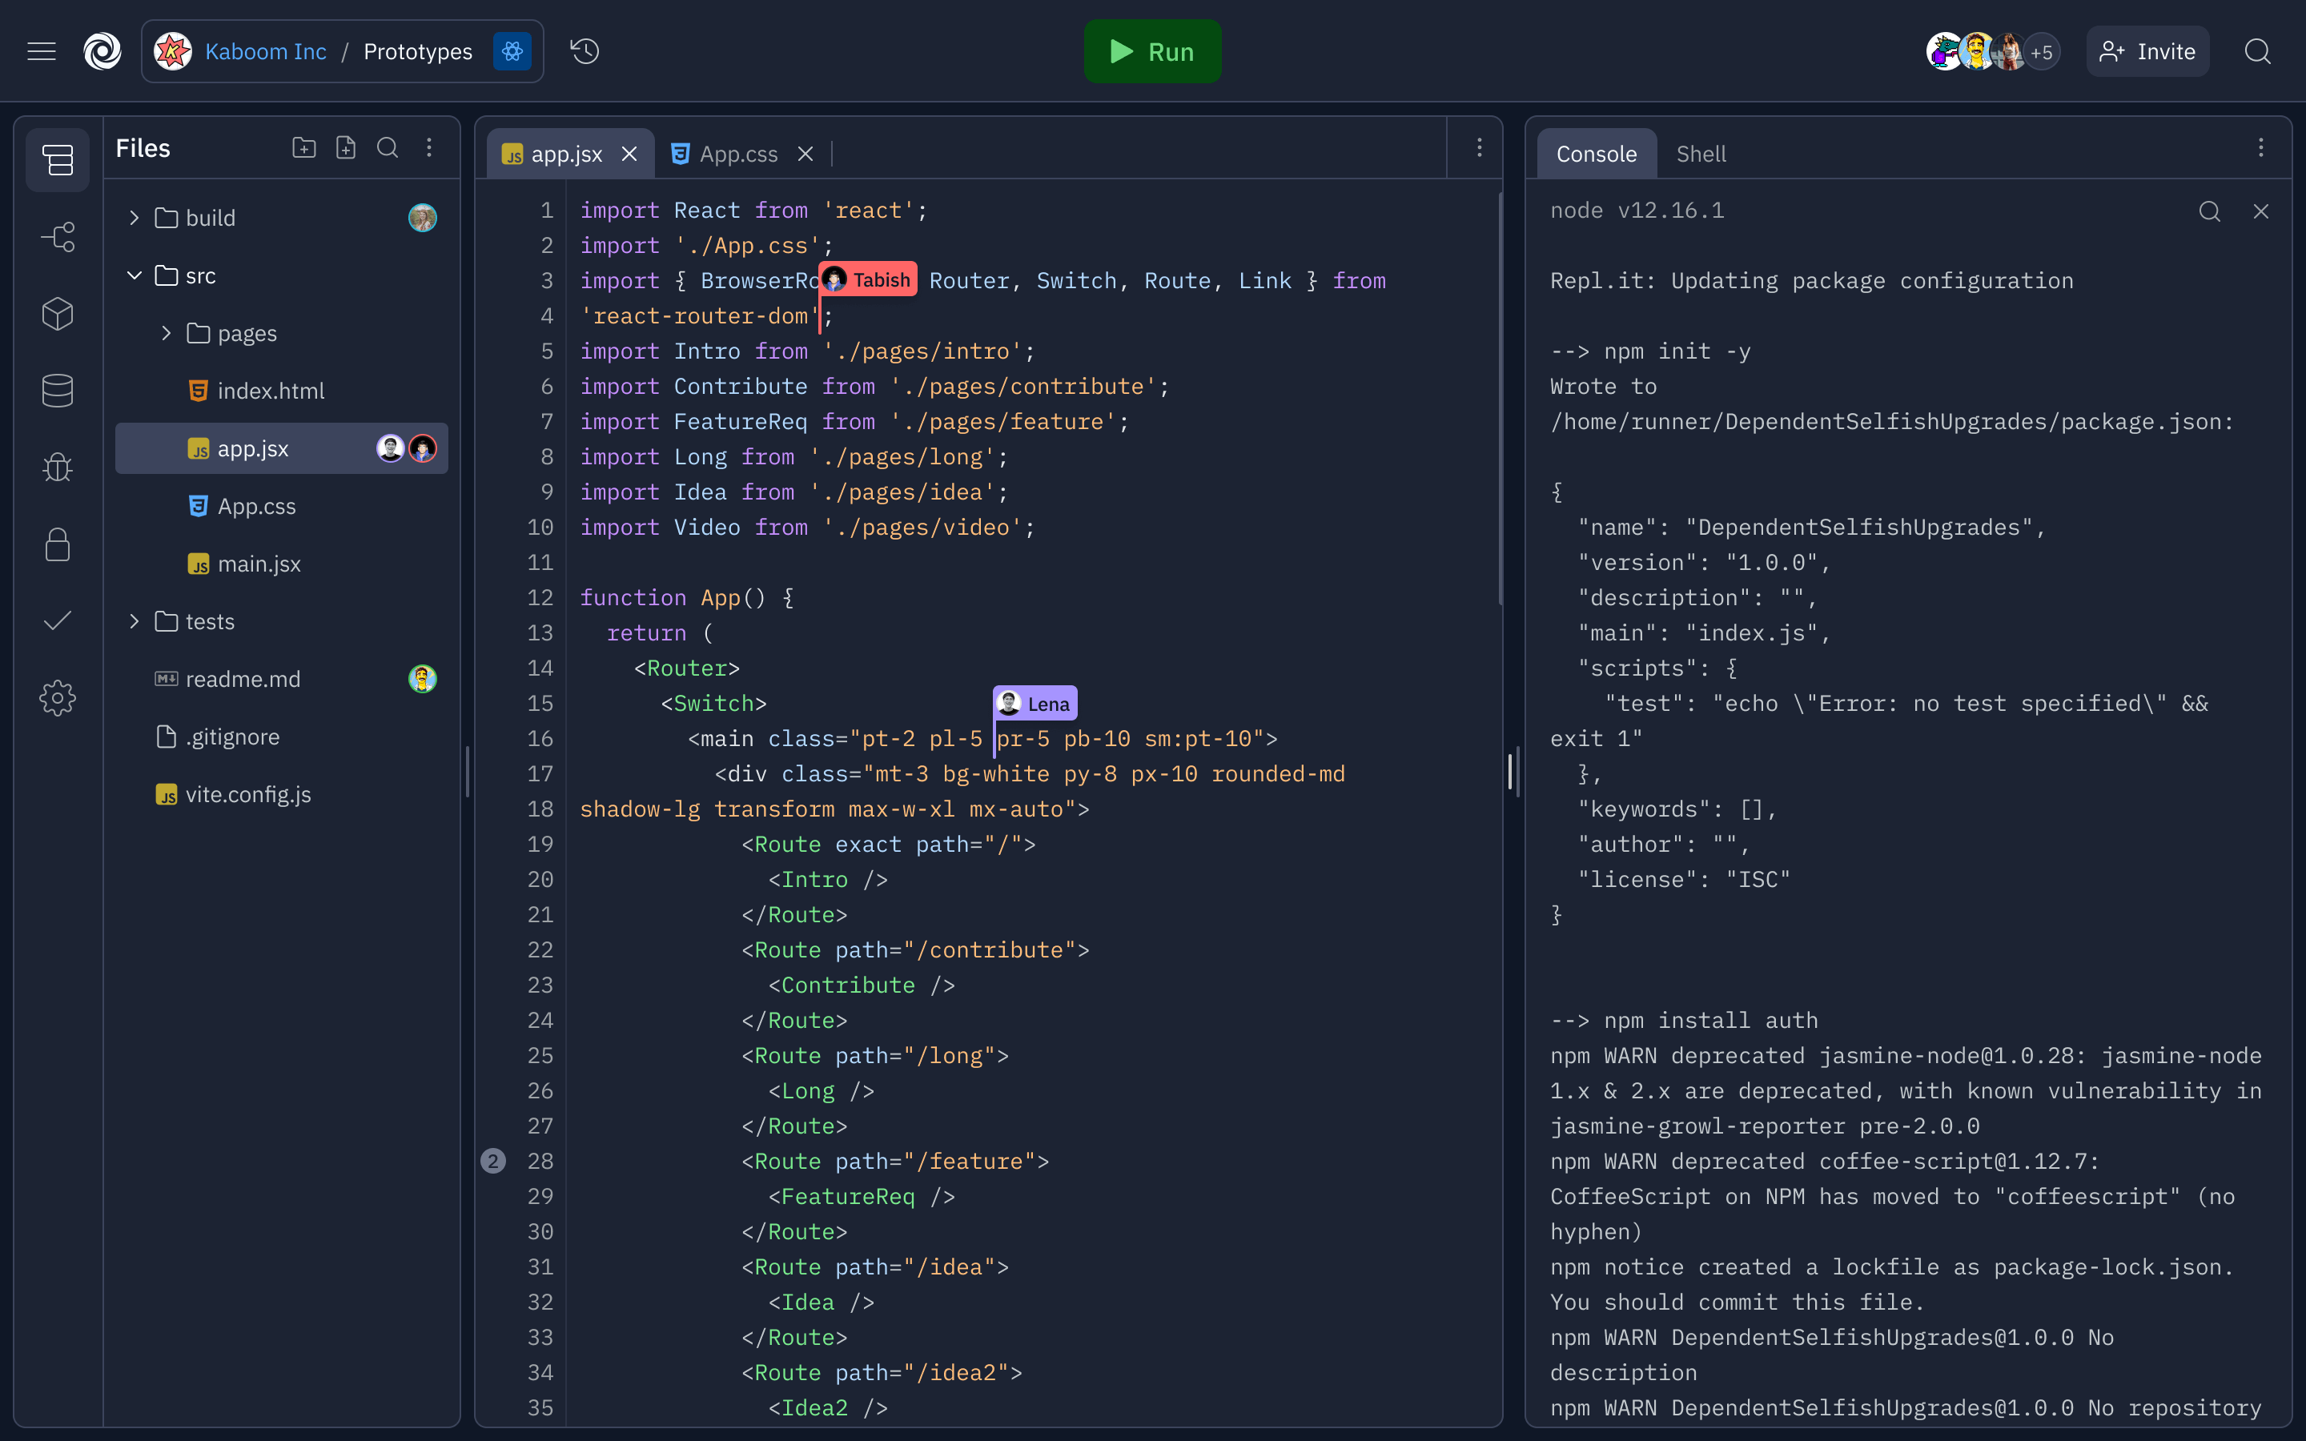
Task: Expand the pages folder
Action: tap(166, 332)
